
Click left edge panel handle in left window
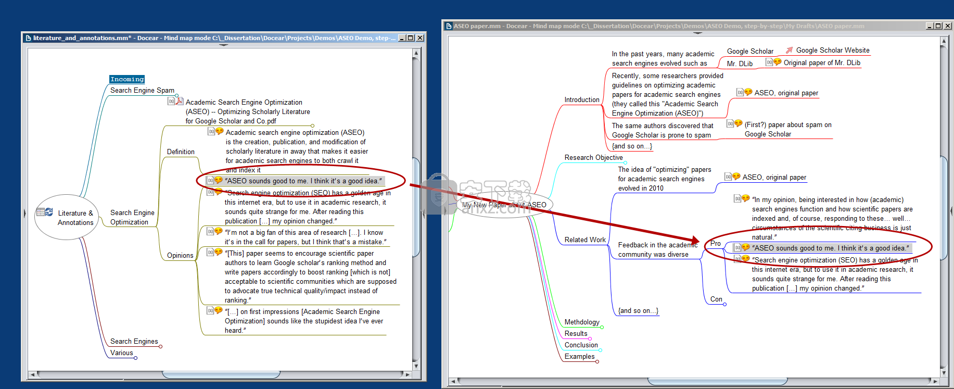tap(25, 213)
